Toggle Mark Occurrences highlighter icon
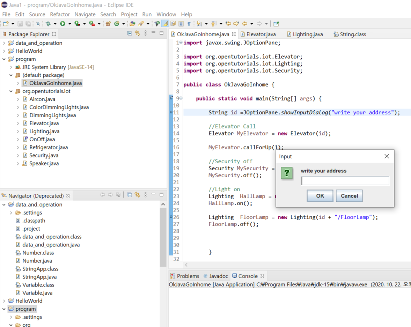Viewport: 411px width, 327px height. tap(166, 24)
